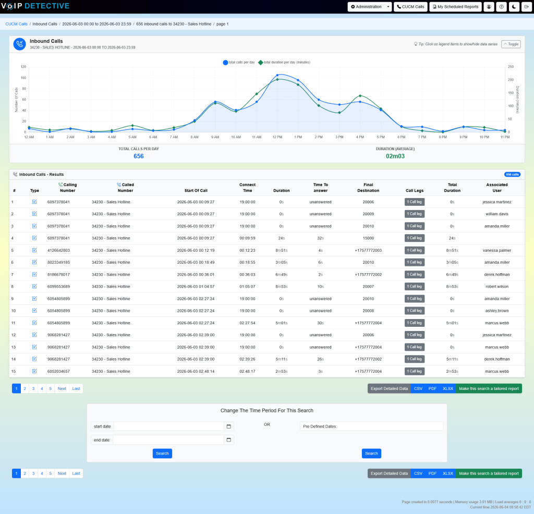Click the Calling Number column phone icon
Image resolution: width=534 pixels, height=514 pixels.
coord(60,185)
